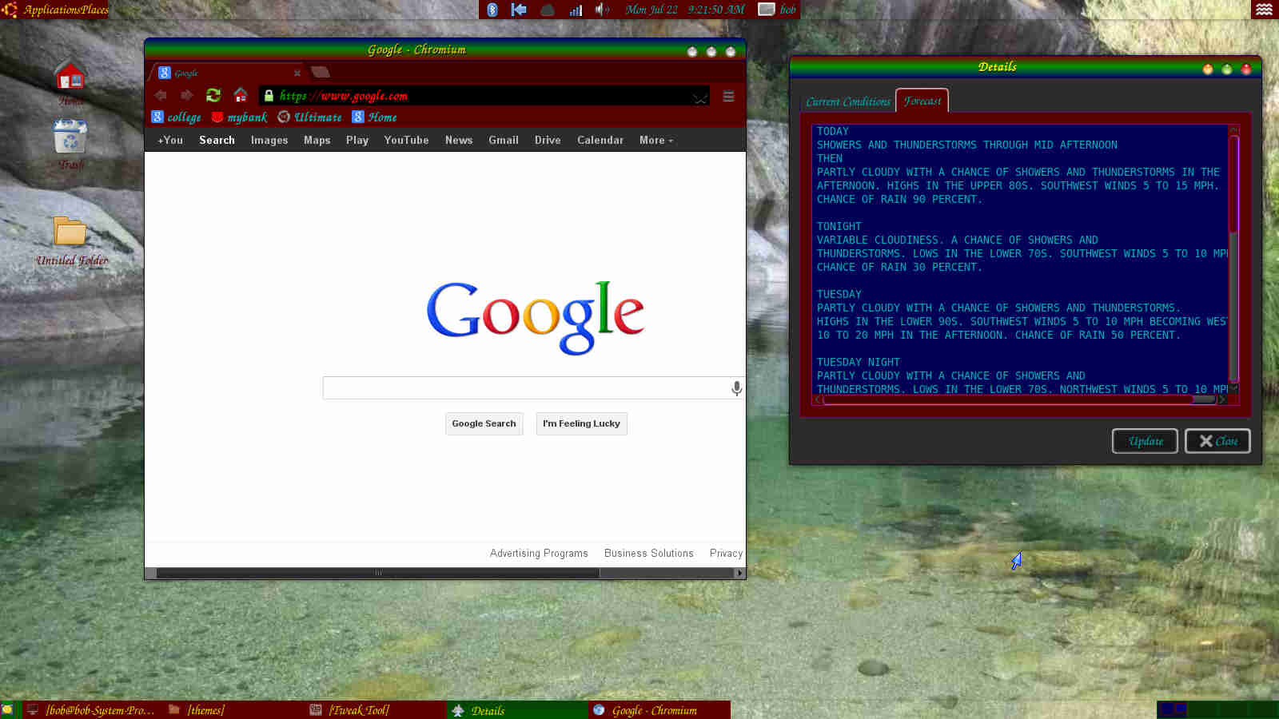
Task: Open Business Solutions link
Action: (x=649, y=553)
